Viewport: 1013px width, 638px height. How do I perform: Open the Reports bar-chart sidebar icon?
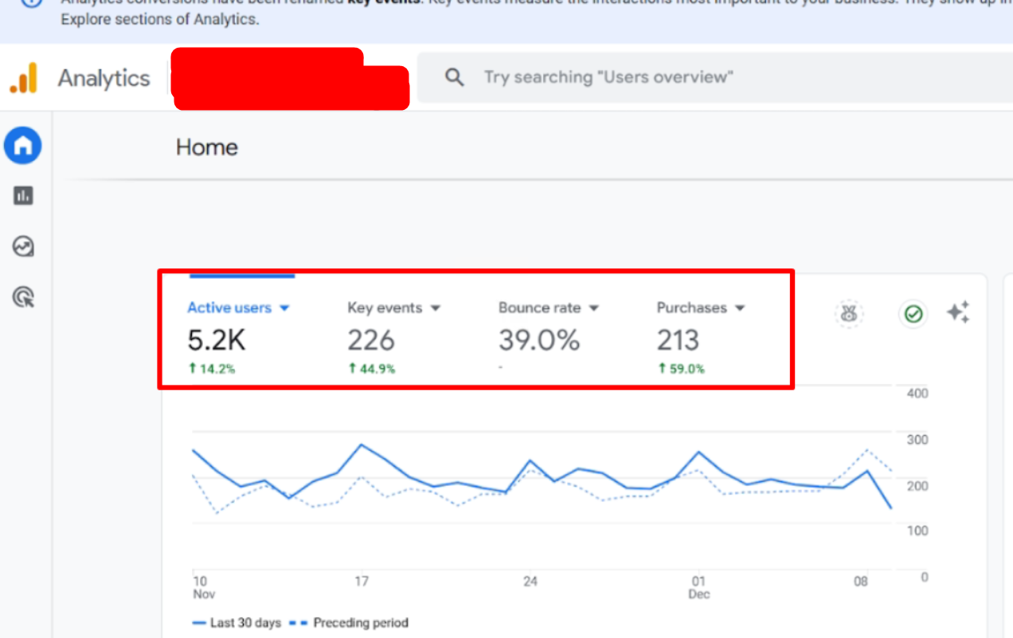(23, 195)
